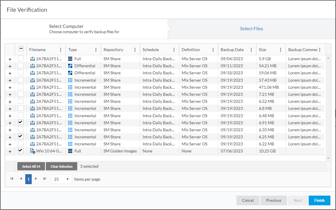Click the Differential backup icon on second row

(x=70, y=65)
